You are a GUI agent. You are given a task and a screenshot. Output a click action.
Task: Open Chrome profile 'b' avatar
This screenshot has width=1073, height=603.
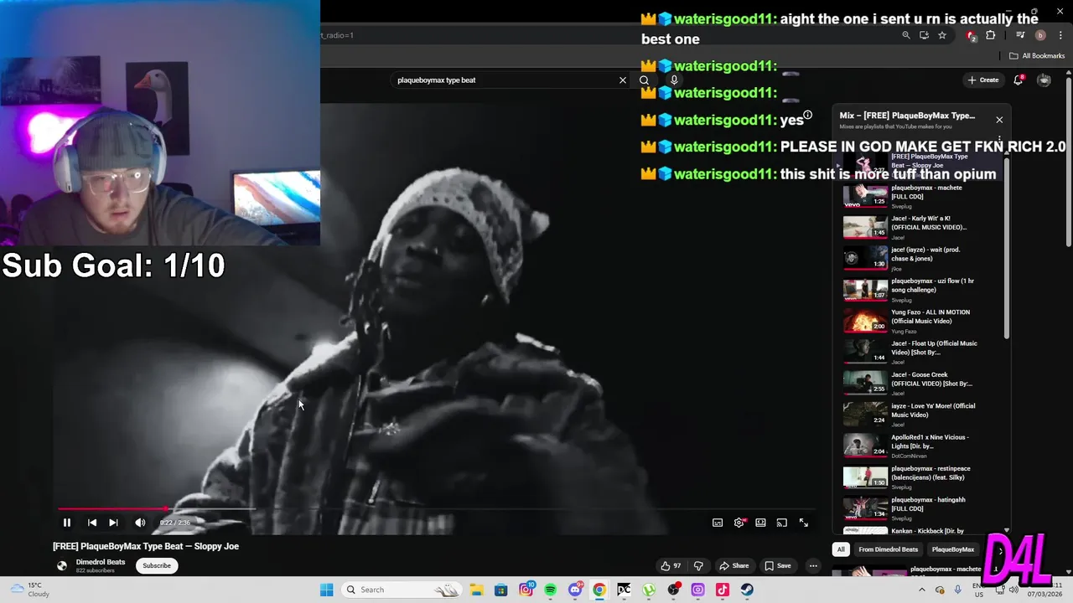pos(1040,35)
